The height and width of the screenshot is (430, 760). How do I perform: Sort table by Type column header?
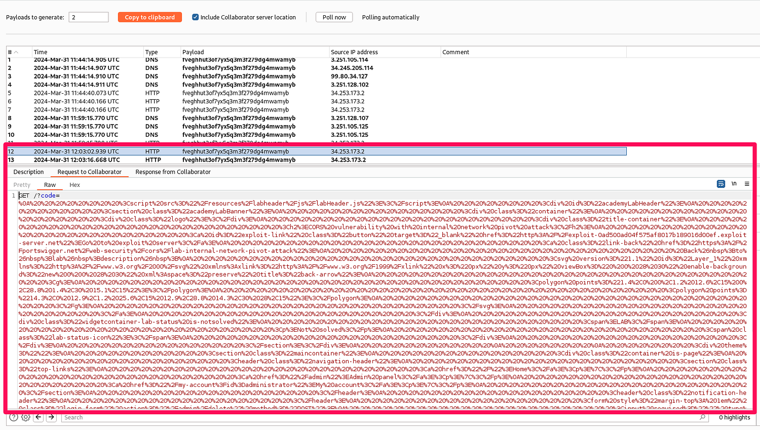coord(151,52)
